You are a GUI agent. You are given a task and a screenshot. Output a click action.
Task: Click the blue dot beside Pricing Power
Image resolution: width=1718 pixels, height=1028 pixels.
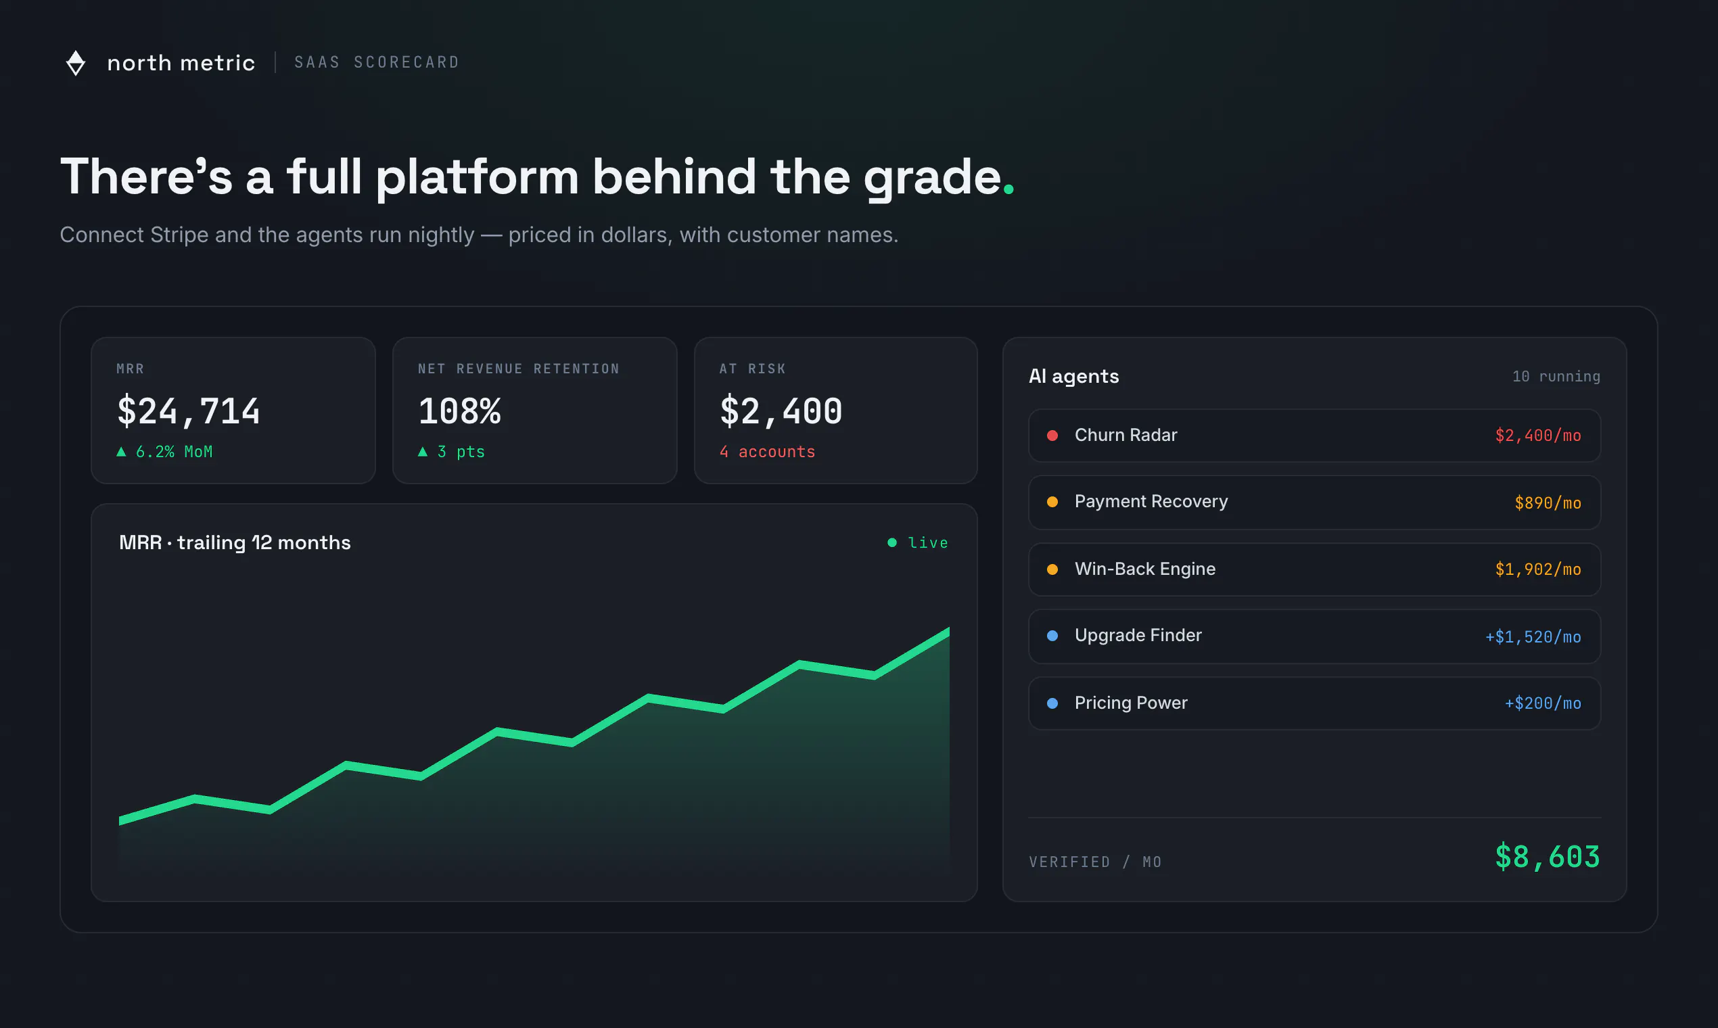1052,703
